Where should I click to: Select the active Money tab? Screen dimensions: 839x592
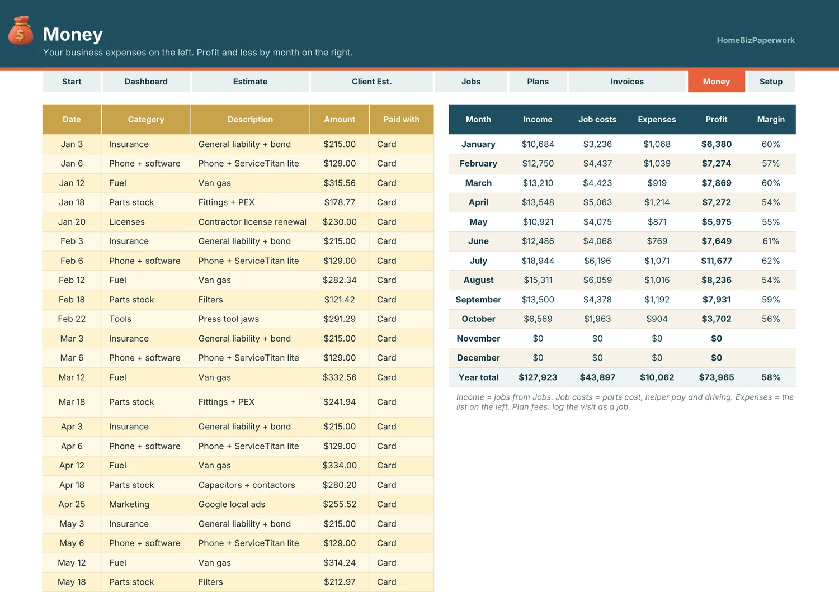pyautogui.click(x=716, y=82)
